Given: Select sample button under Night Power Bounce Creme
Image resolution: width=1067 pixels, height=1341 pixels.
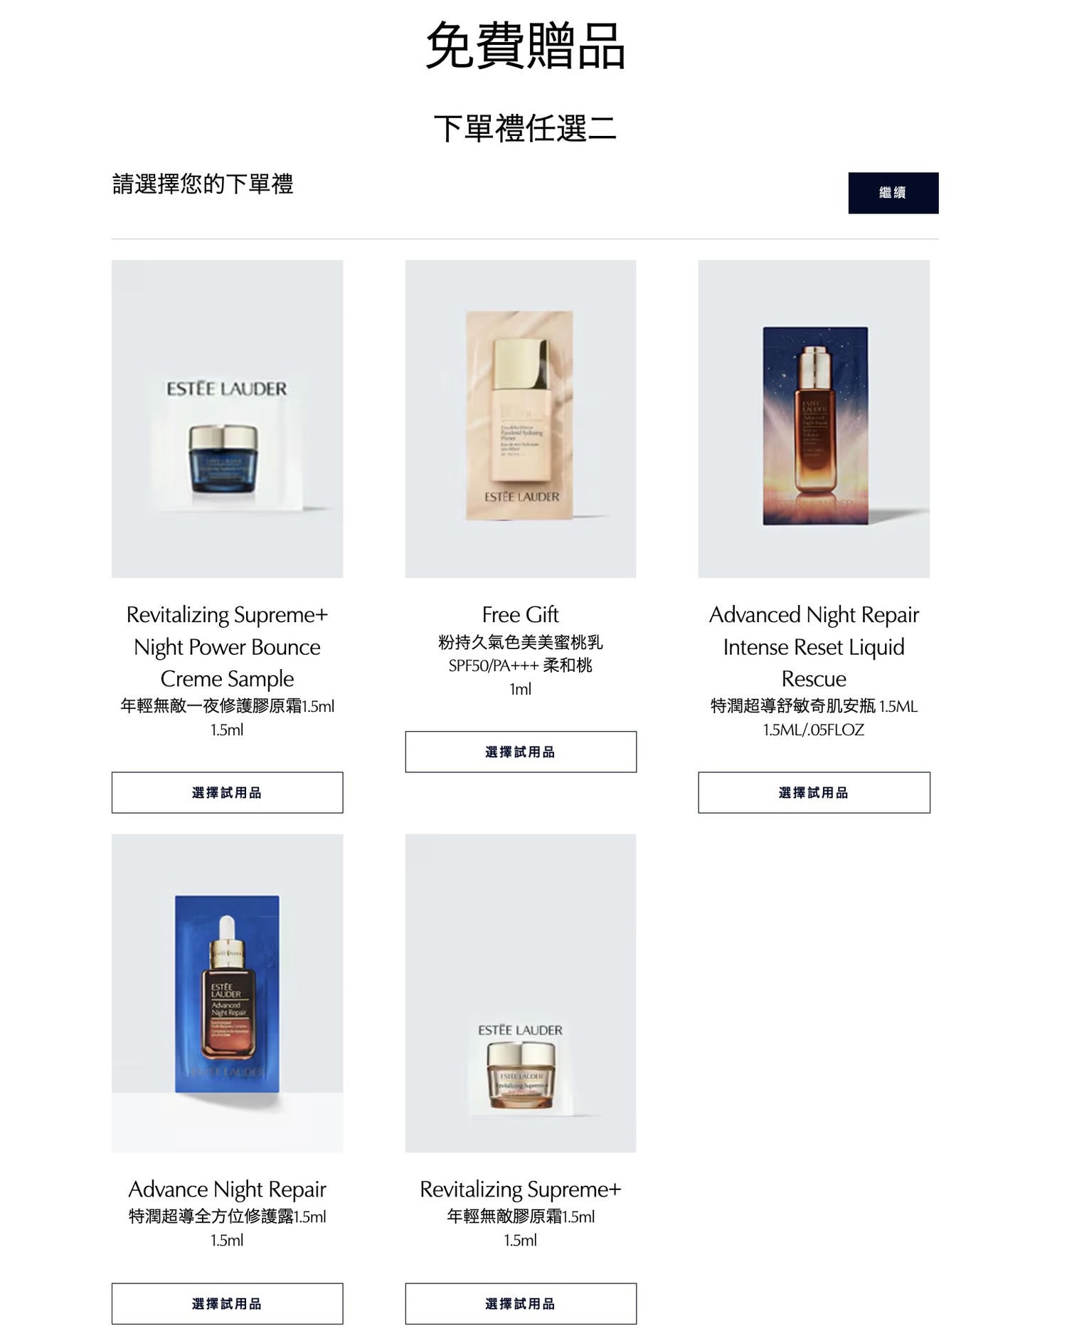Looking at the screenshot, I should pos(227,792).
